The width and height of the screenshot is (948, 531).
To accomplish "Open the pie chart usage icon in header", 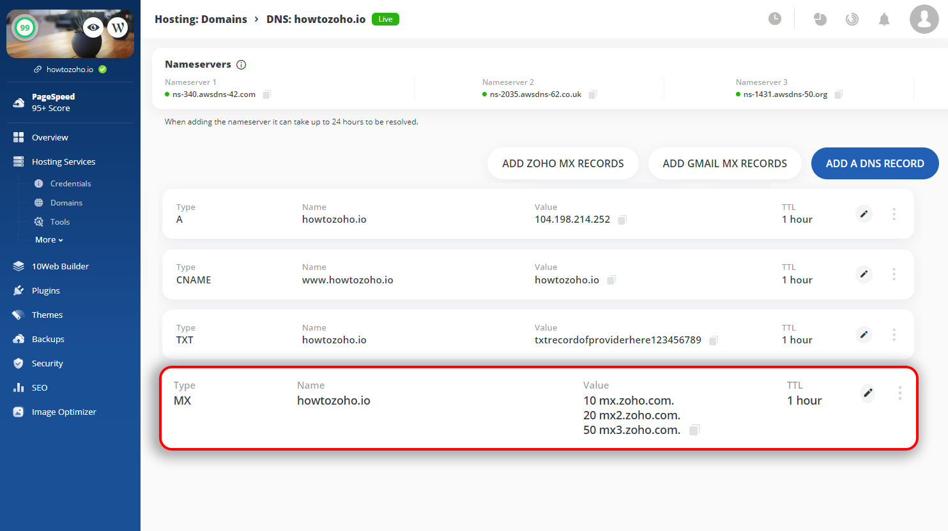I will [x=820, y=19].
